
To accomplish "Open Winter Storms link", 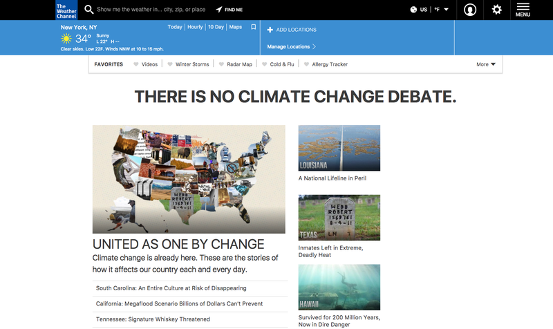I will (192, 64).
